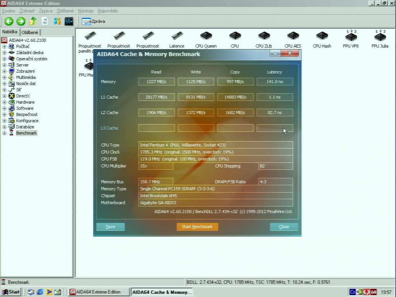Expand the Operační systém tree node

click(4, 59)
